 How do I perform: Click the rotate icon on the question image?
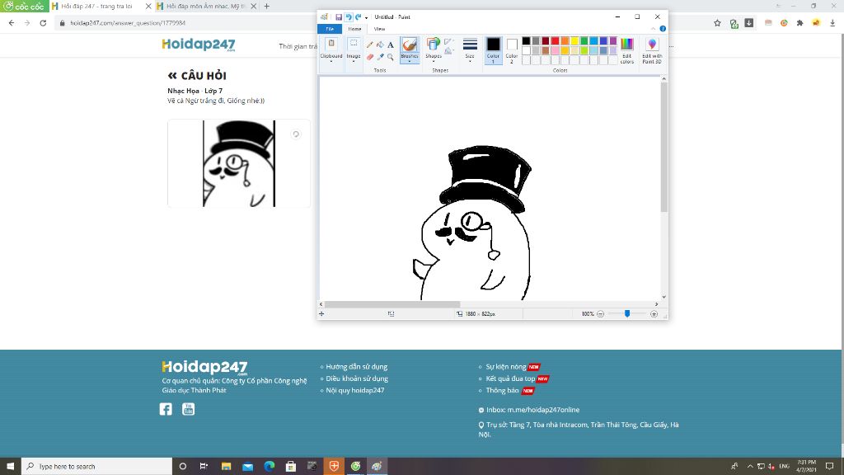click(x=296, y=134)
